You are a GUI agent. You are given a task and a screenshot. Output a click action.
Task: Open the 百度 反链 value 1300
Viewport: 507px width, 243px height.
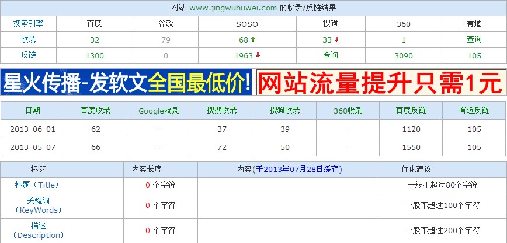(95, 56)
